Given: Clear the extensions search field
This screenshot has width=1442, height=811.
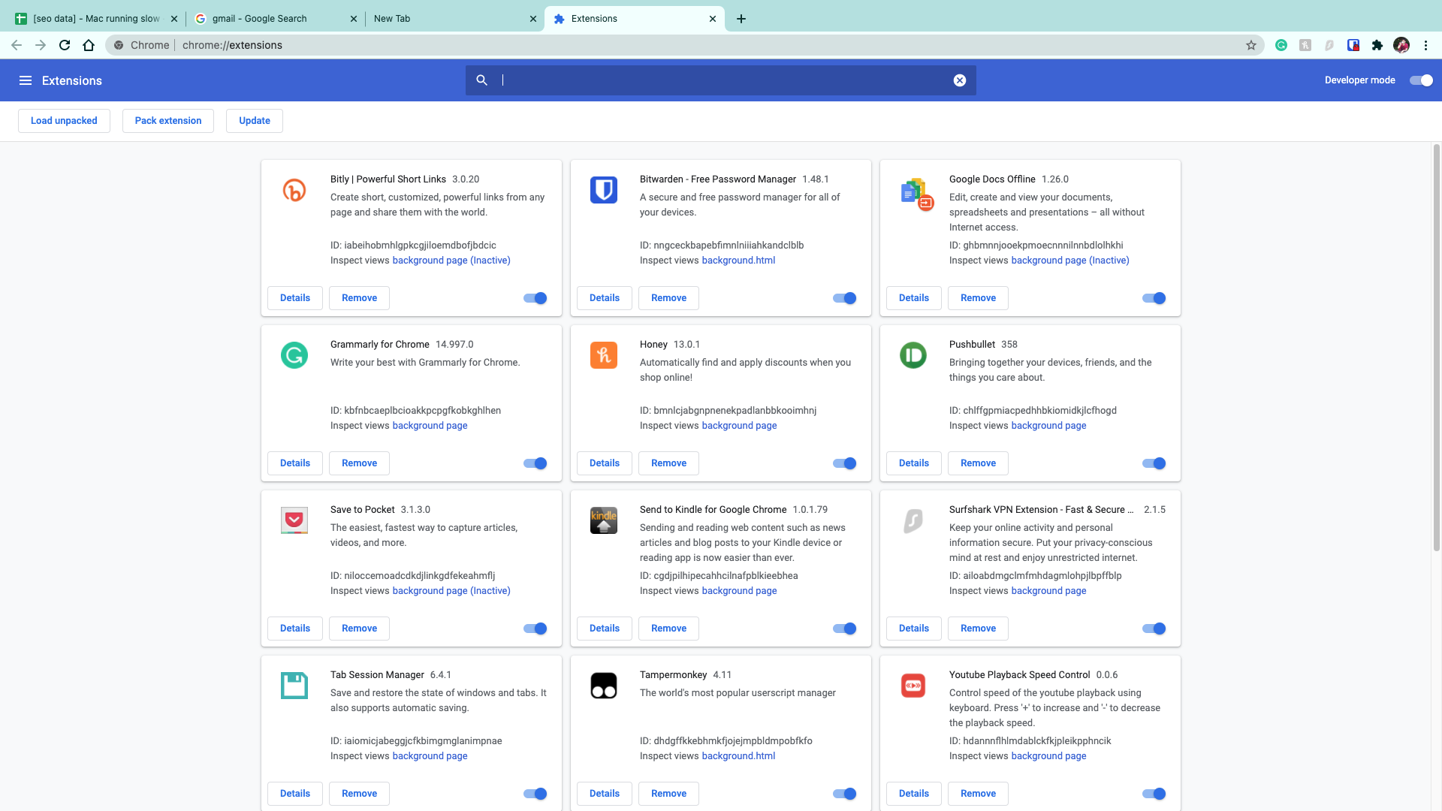Looking at the screenshot, I should (x=960, y=80).
